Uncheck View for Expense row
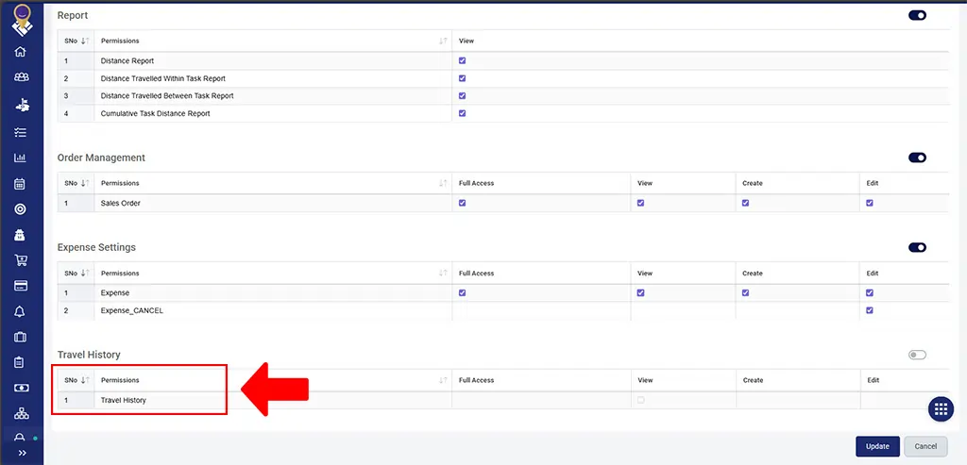The width and height of the screenshot is (967, 465). [641, 292]
